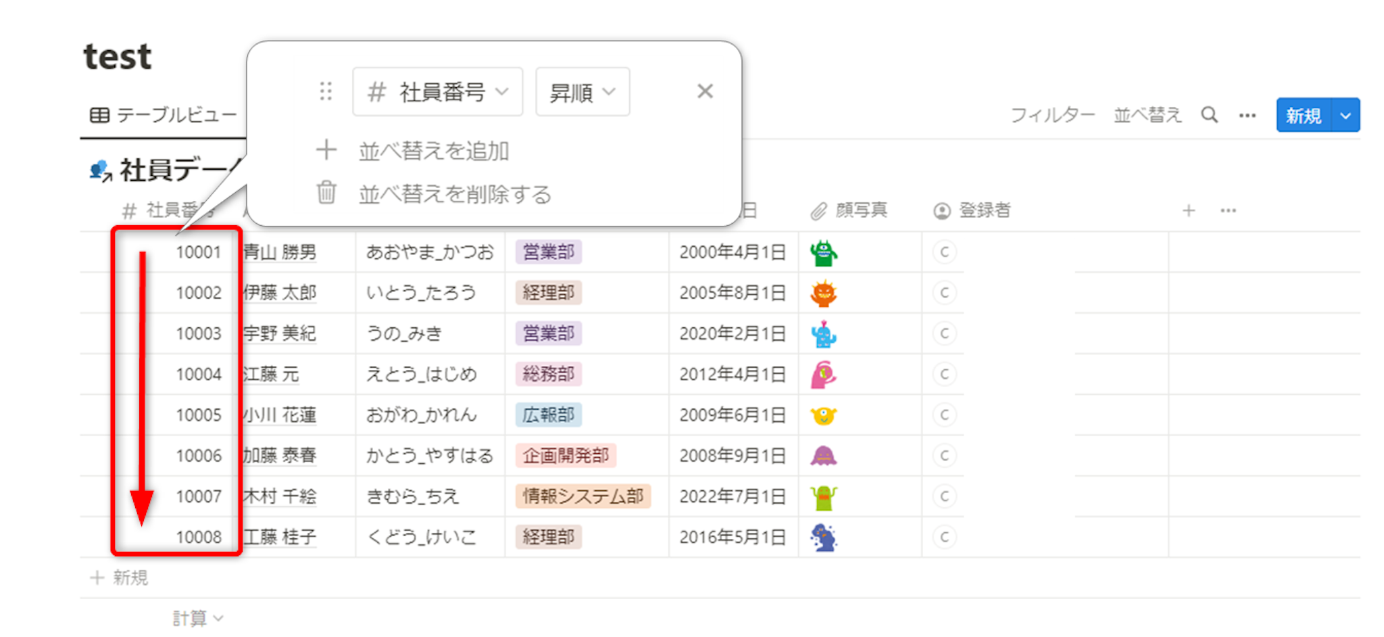Add a new row with + 新規
Screen dimensions: 1384x637
click(x=120, y=577)
